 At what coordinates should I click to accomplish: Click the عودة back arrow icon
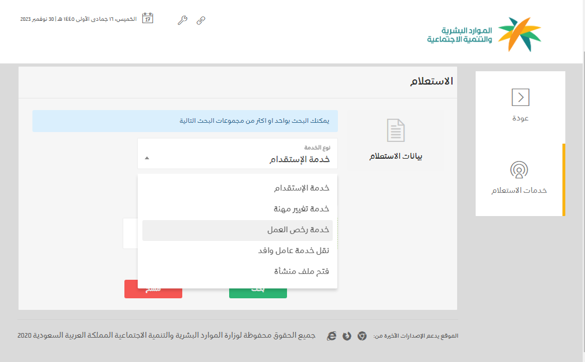pyautogui.click(x=520, y=97)
